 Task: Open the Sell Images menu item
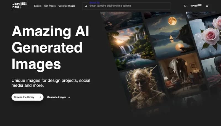point(50,6)
